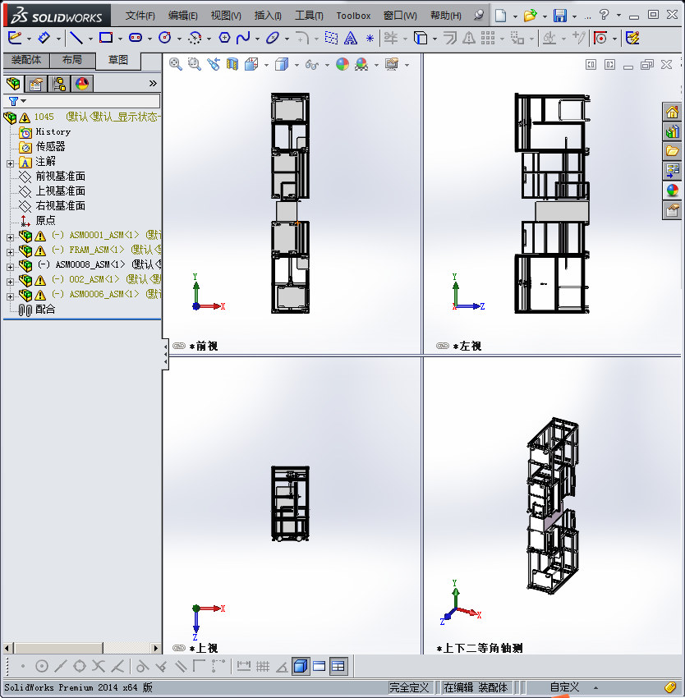Open the PropertyManager tab icon
The image size is (685, 698).
coord(36,84)
